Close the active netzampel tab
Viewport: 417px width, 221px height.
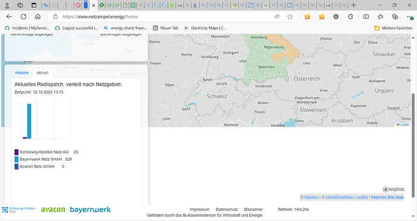[x=93, y=5]
